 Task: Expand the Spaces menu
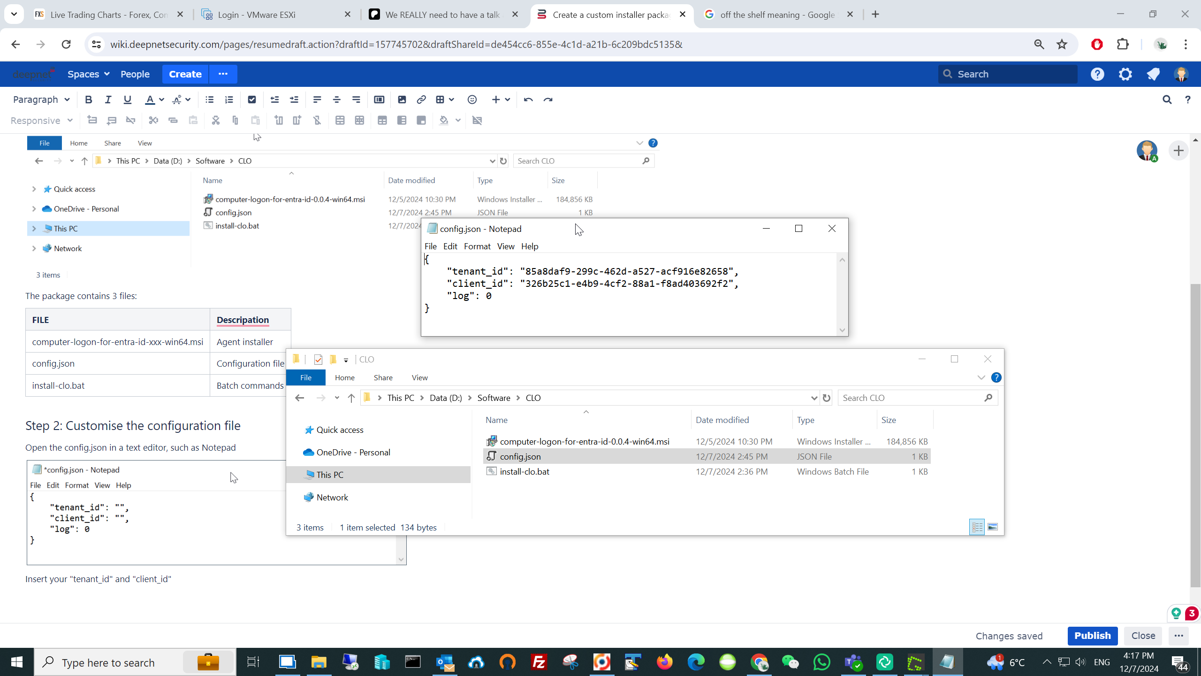pos(88,74)
